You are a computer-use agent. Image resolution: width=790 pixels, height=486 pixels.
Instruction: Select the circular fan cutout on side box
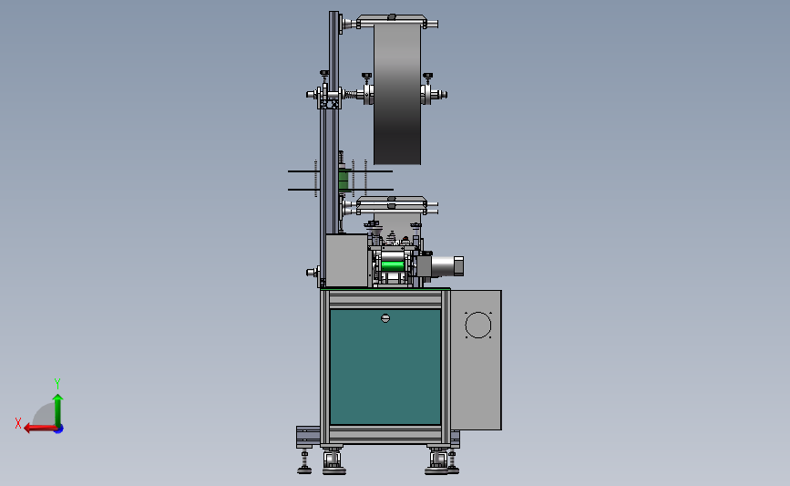478,325
